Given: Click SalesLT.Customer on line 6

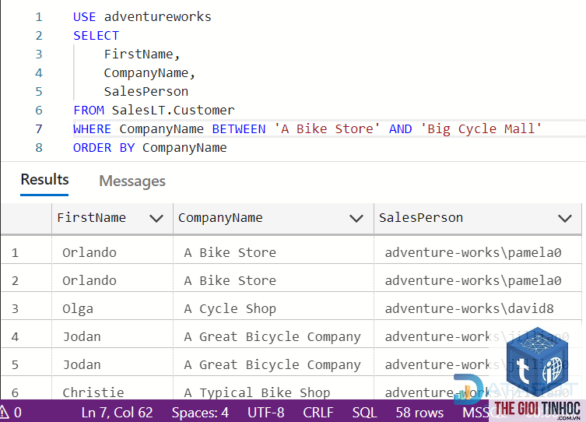Looking at the screenshot, I should (x=173, y=111).
